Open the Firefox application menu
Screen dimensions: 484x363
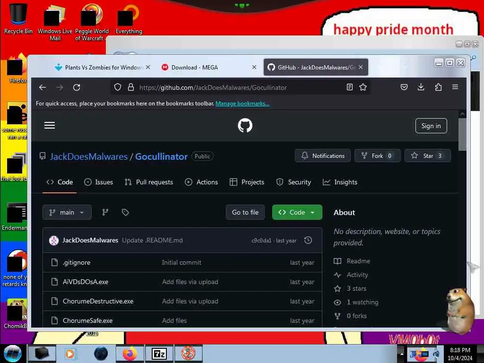coord(455,87)
